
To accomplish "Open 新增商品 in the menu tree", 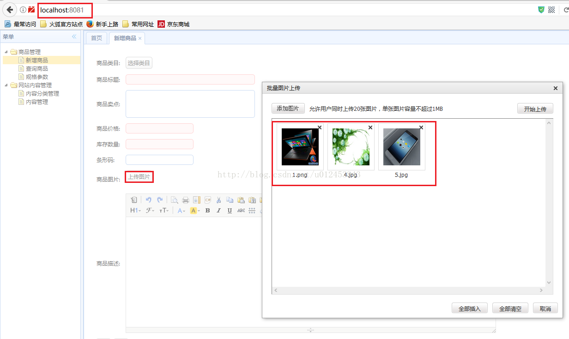I will (x=37, y=60).
